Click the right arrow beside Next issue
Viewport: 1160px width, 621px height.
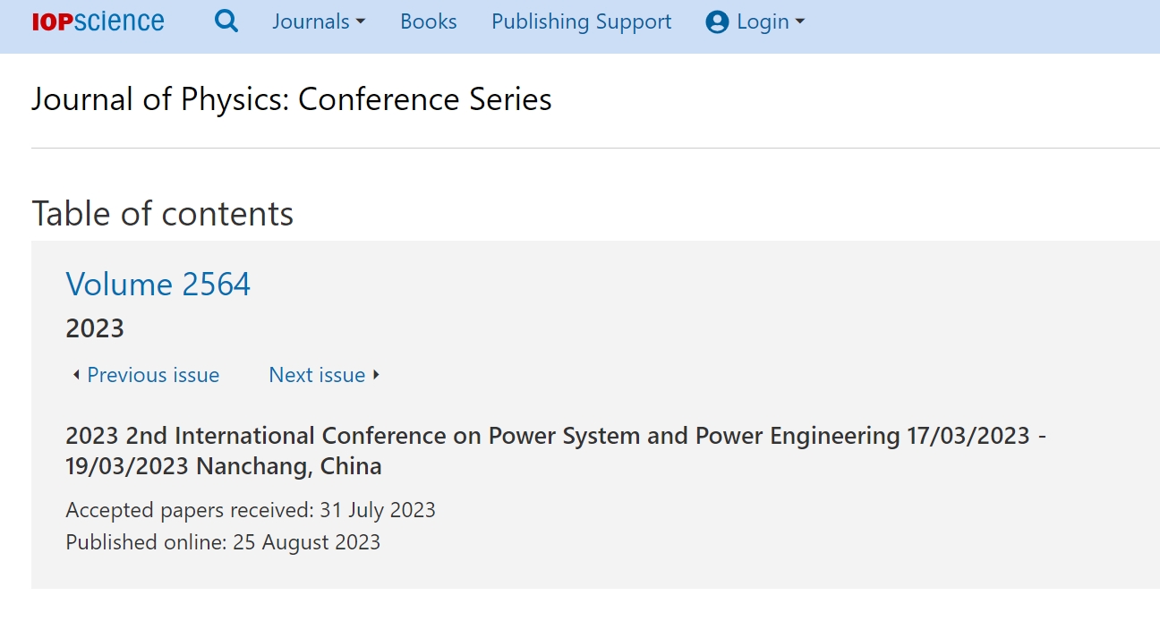[x=376, y=375]
